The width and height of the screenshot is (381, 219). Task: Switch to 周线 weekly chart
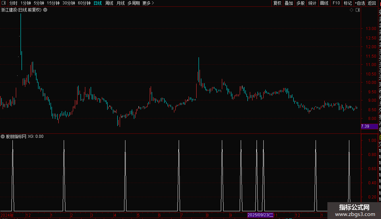click(109, 3)
